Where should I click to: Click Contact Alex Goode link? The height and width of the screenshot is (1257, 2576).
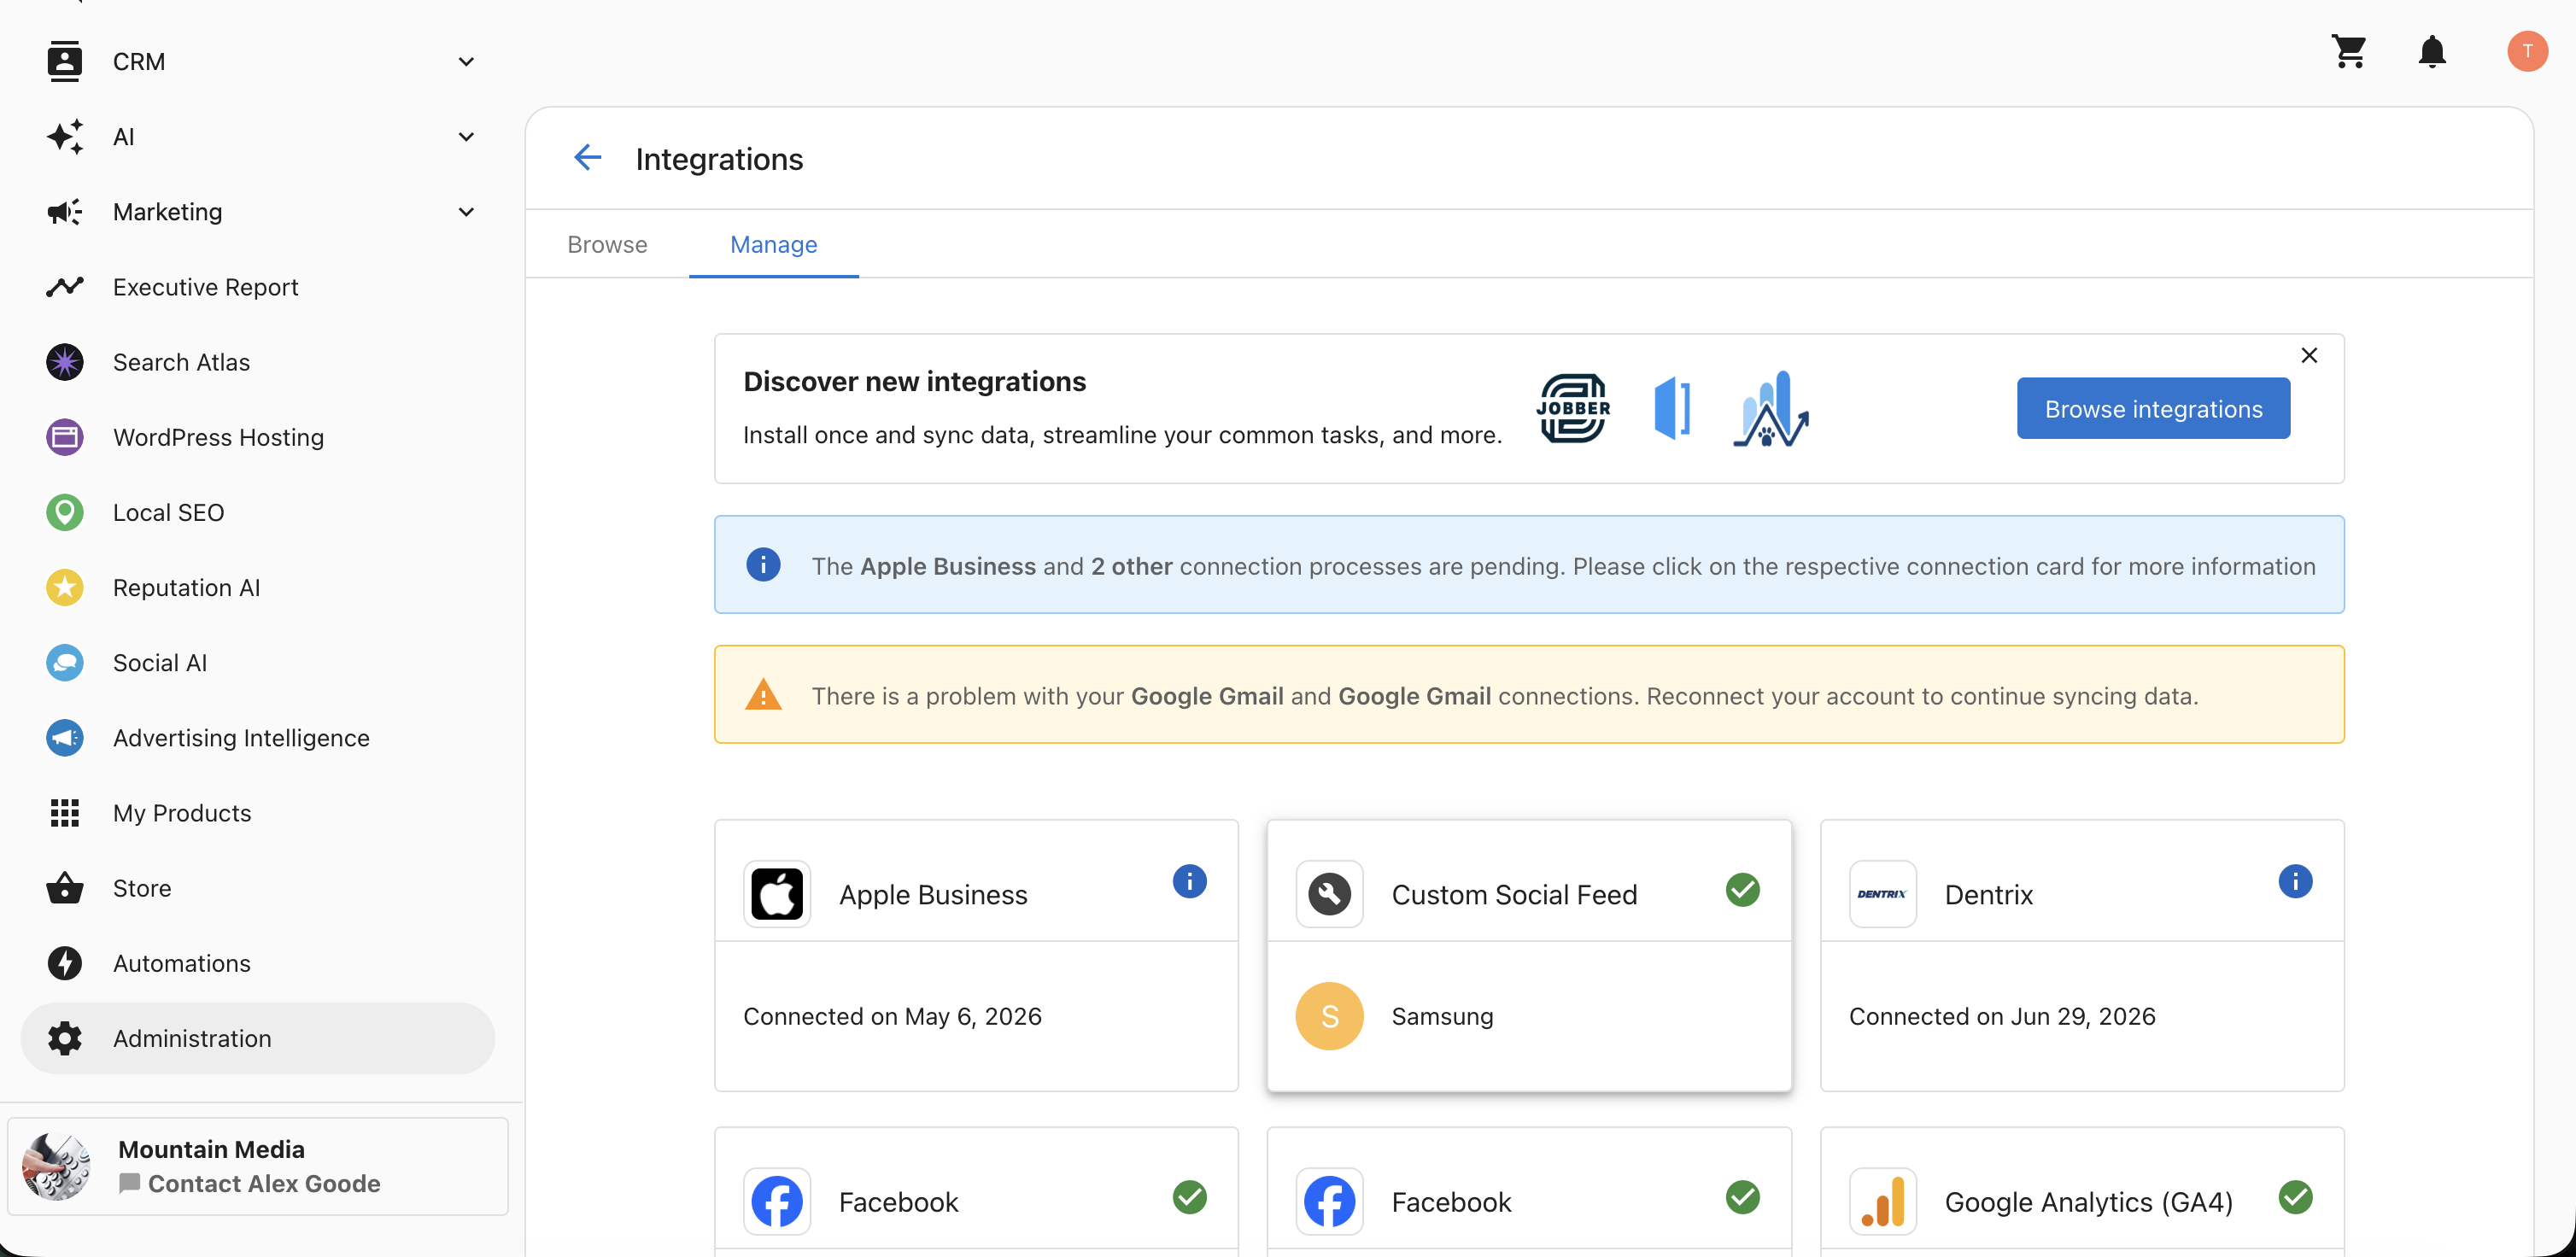[x=264, y=1183]
